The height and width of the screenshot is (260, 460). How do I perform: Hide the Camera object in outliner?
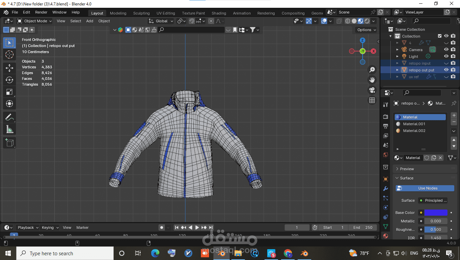pyautogui.click(x=446, y=50)
